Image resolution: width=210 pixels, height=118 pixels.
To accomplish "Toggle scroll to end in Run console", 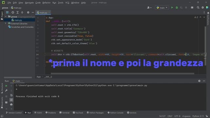I will (x=11, y=100).
